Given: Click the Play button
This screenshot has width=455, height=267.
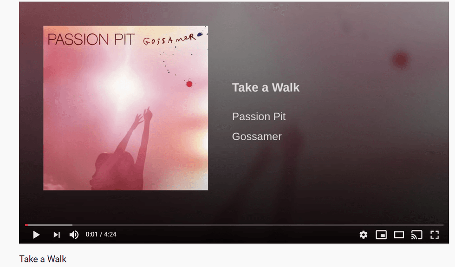Looking at the screenshot, I should (x=36, y=234).
